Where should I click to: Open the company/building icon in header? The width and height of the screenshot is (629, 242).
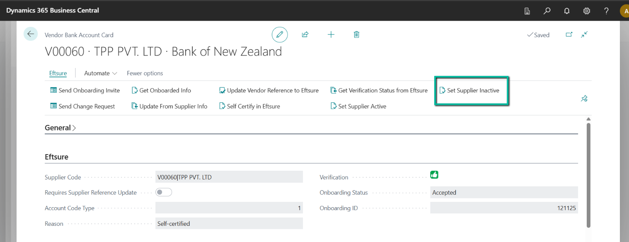(527, 11)
